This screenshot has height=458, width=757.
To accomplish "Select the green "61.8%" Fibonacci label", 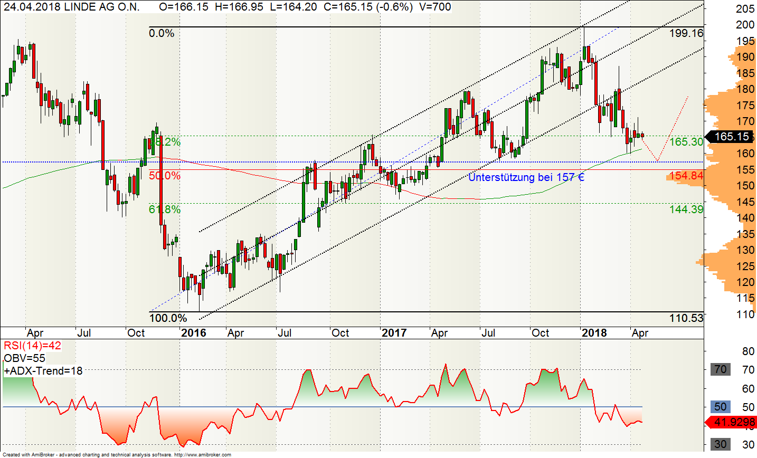I will (165, 209).
